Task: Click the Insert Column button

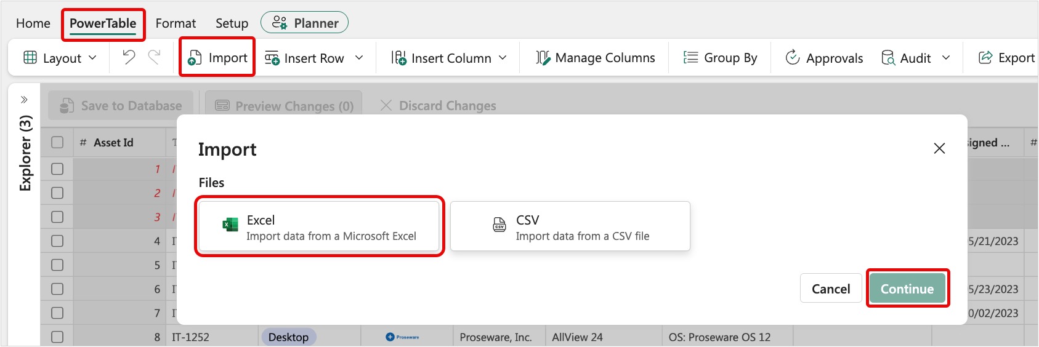Action: [x=441, y=58]
